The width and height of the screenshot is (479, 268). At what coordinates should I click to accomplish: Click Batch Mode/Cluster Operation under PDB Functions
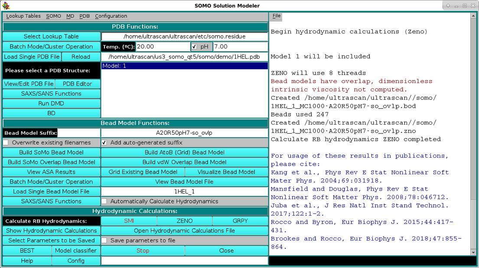(x=51, y=47)
